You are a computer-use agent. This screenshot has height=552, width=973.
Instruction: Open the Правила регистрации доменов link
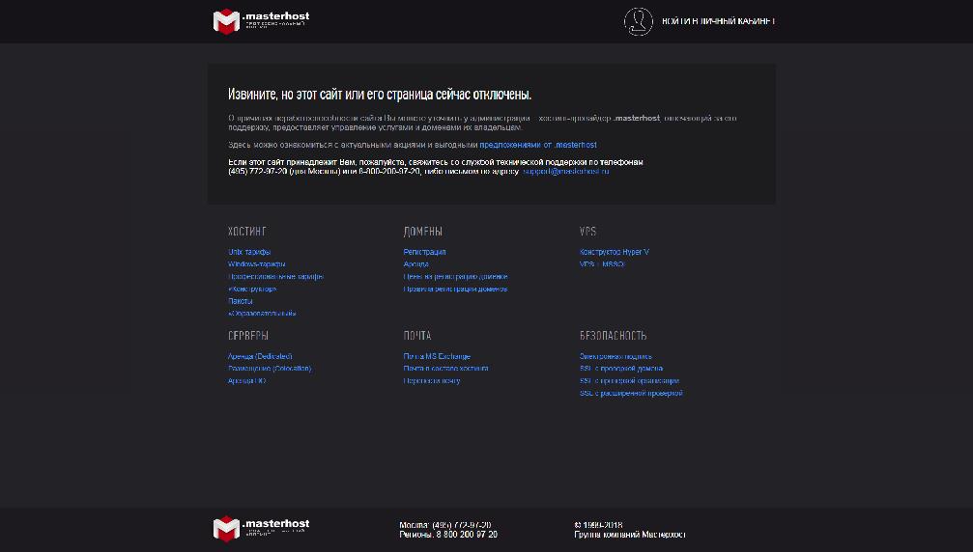[455, 289]
